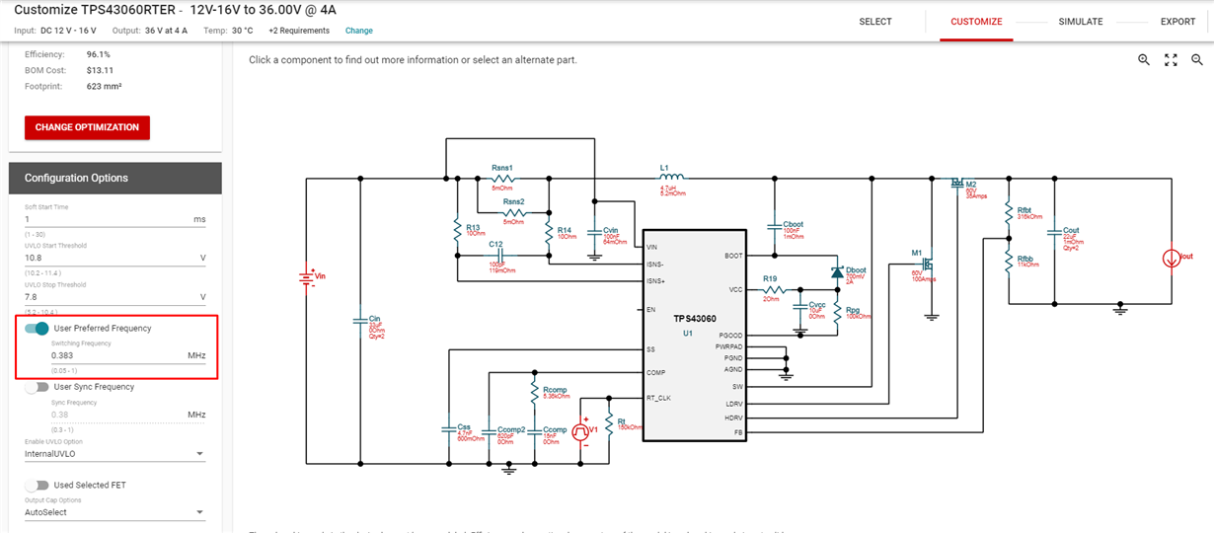Disable User Preferred Frequency switch
The image size is (1214, 533).
[x=38, y=329]
